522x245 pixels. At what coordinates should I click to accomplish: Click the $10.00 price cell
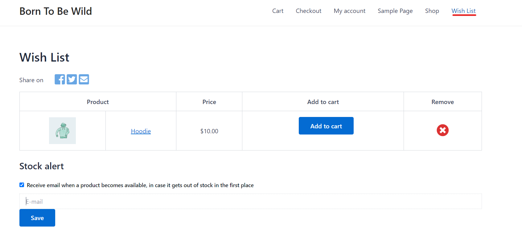point(209,131)
